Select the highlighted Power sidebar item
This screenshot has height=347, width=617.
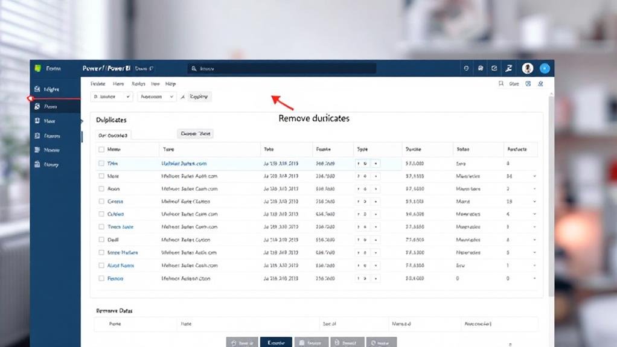pos(55,107)
